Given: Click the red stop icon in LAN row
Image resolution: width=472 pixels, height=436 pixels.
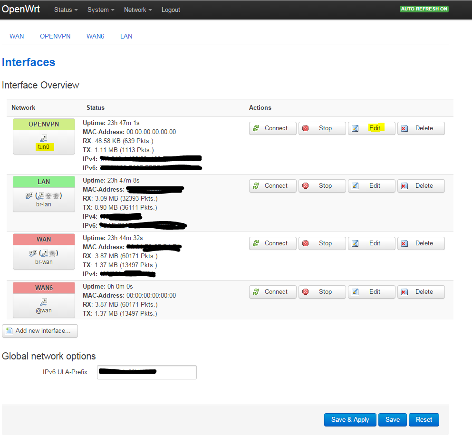Looking at the screenshot, I should pos(306,186).
